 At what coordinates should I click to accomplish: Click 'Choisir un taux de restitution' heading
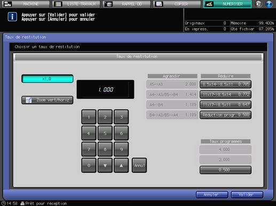point(47,47)
